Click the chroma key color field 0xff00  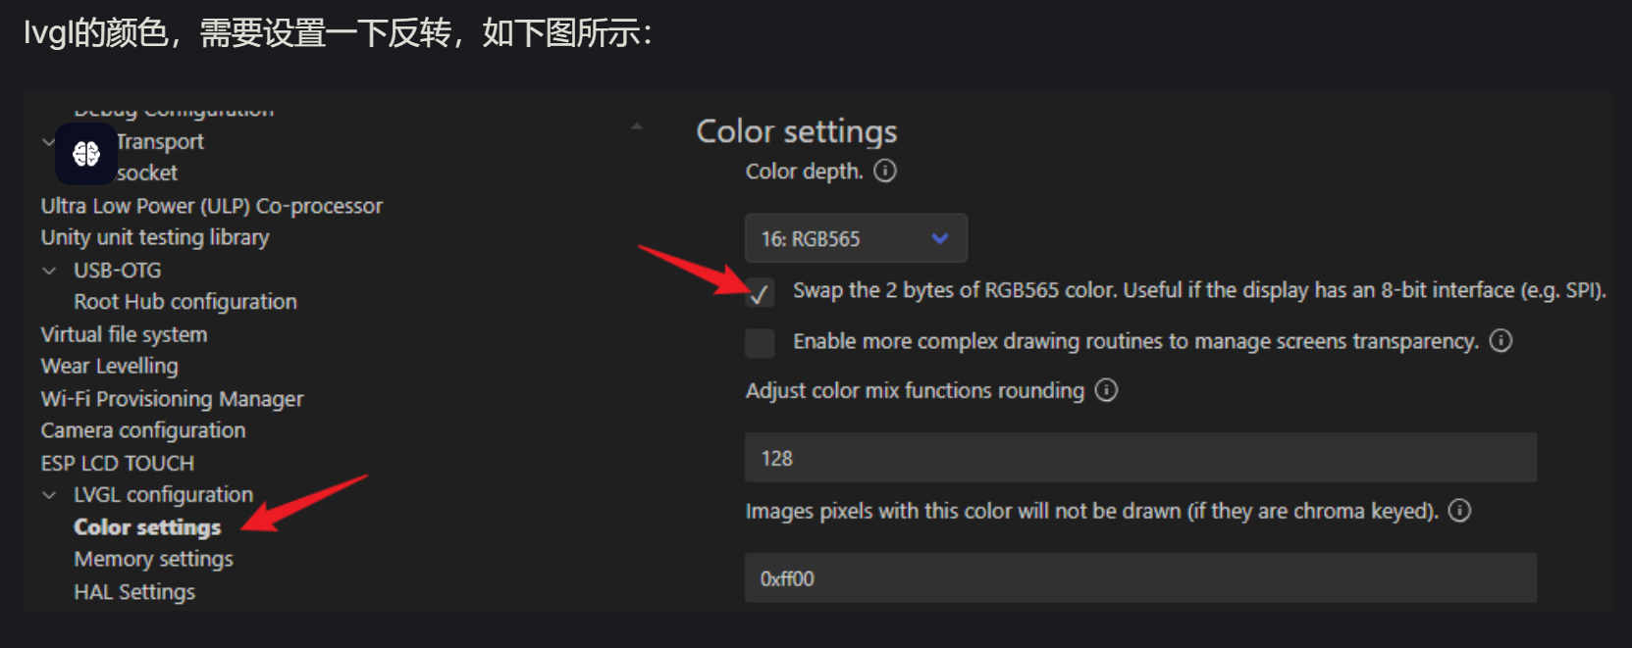(x=1139, y=578)
